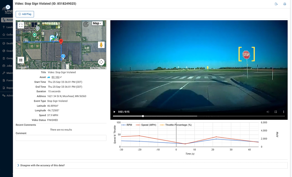
Task: Export the video event details
Action: 276,4
